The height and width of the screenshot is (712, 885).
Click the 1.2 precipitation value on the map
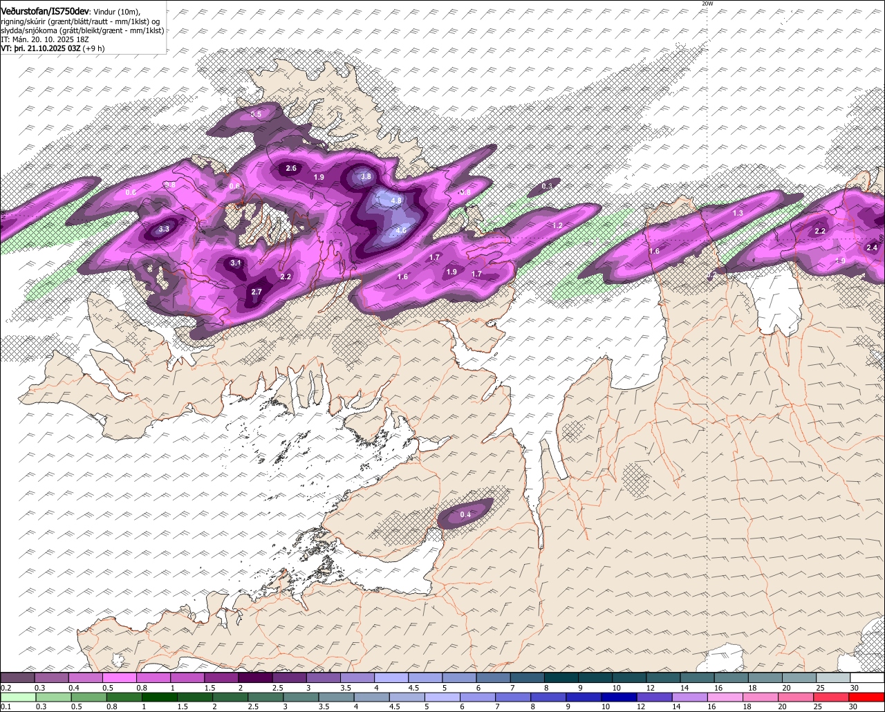click(x=557, y=226)
